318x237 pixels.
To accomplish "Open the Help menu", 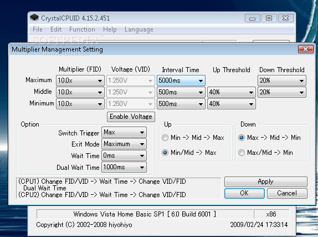I will [110, 29].
